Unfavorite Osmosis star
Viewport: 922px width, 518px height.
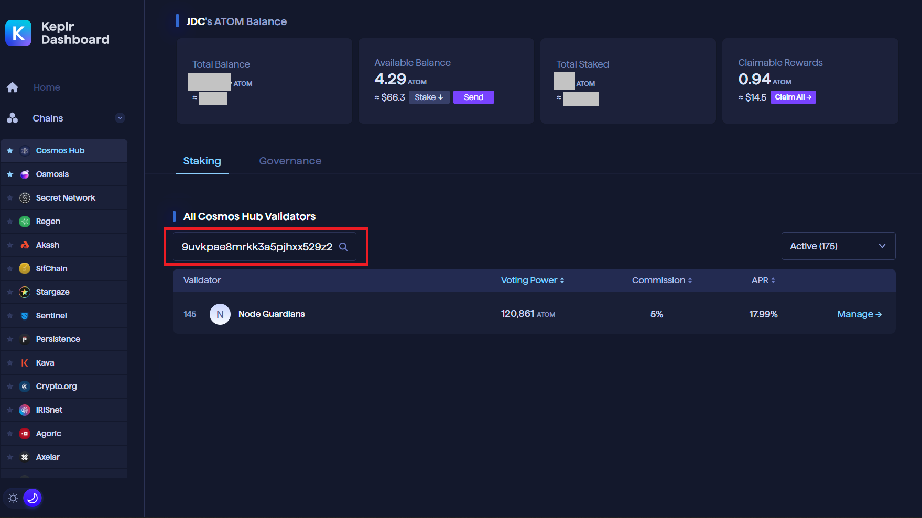[10, 174]
